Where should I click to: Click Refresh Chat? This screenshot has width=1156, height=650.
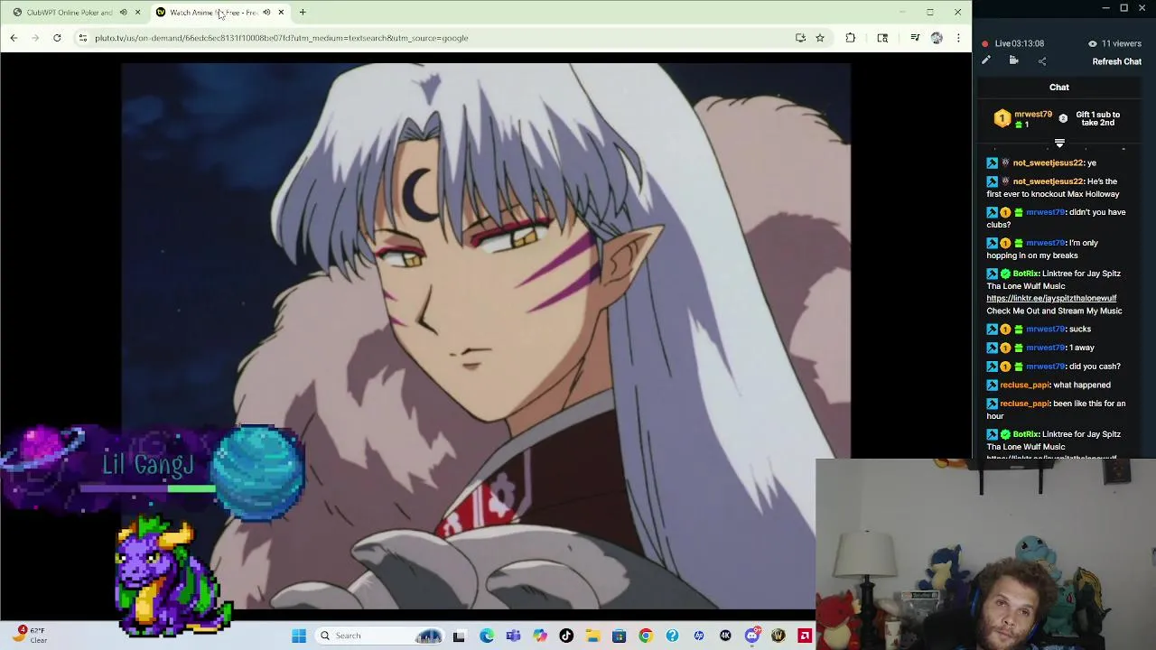click(1116, 61)
